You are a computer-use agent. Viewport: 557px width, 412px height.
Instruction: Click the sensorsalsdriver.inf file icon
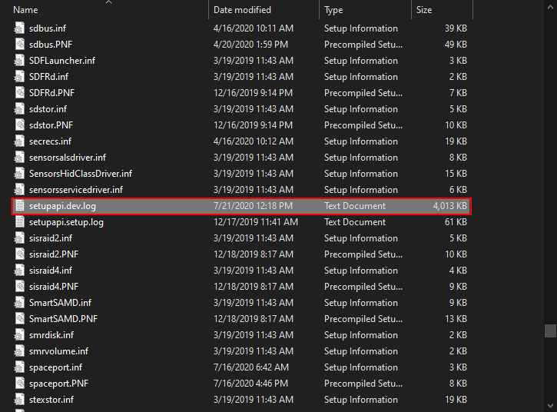point(19,158)
